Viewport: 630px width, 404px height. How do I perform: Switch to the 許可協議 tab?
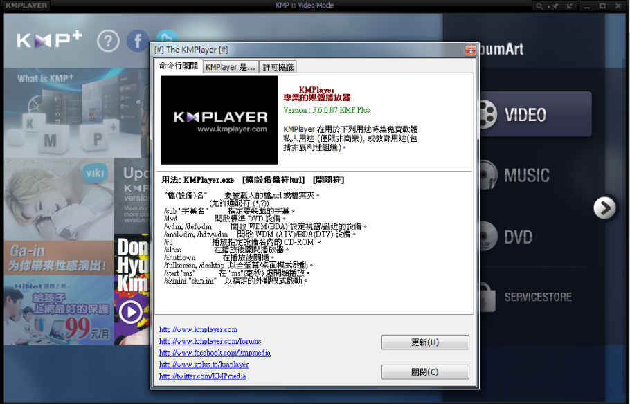[278, 67]
